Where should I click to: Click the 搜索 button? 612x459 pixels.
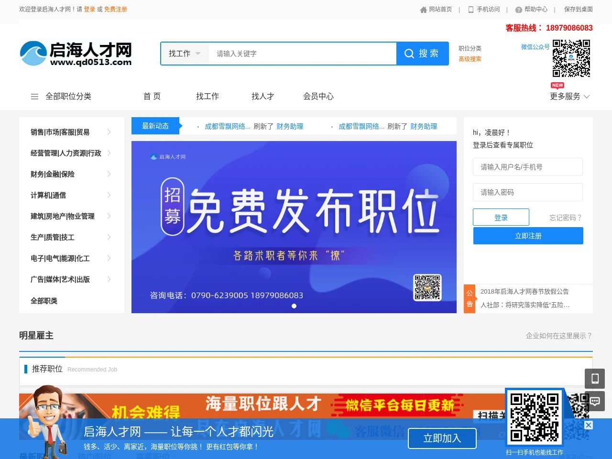[x=422, y=54]
